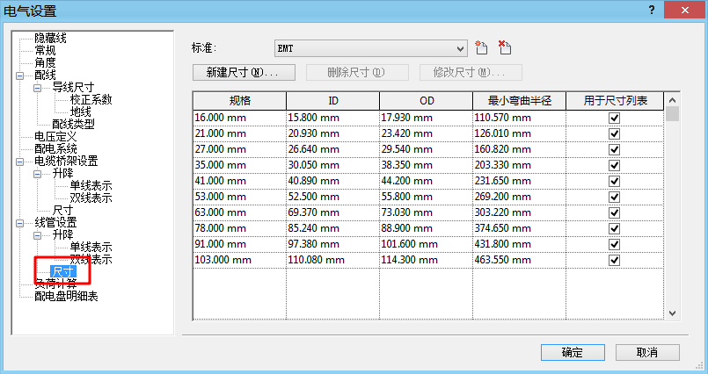Image resolution: width=708 pixels, height=374 pixels.
Task: Collapse the 配线 tree node
Action: point(20,76)
